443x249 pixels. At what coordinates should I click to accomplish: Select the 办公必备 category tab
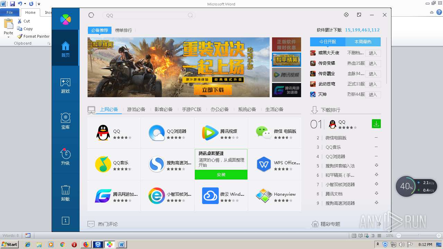point(219,109)
